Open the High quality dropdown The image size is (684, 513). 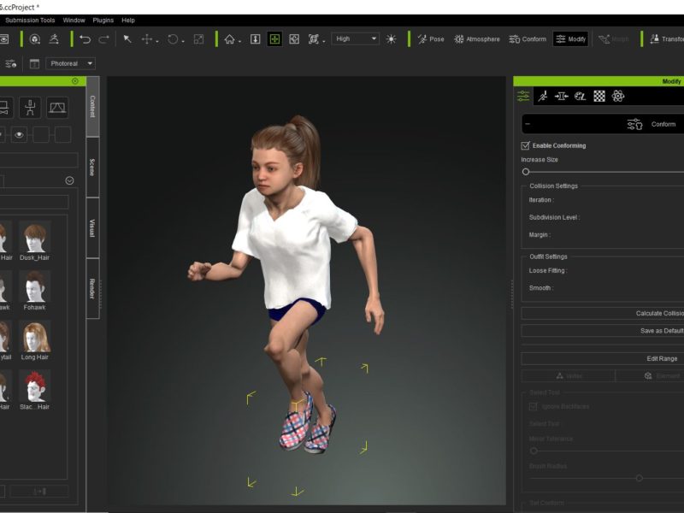pyautogui.click(x=355, y=38)
